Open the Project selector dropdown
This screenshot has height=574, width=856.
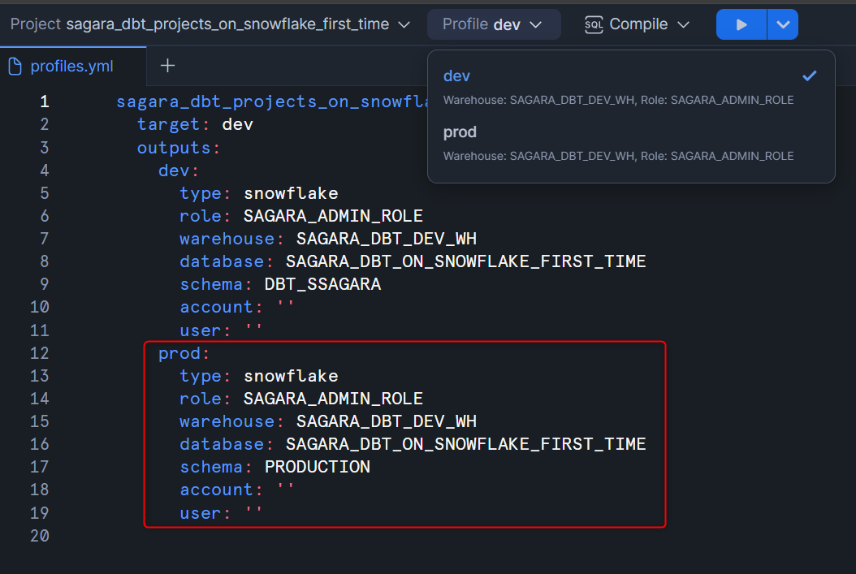click(x=210, y=24)
